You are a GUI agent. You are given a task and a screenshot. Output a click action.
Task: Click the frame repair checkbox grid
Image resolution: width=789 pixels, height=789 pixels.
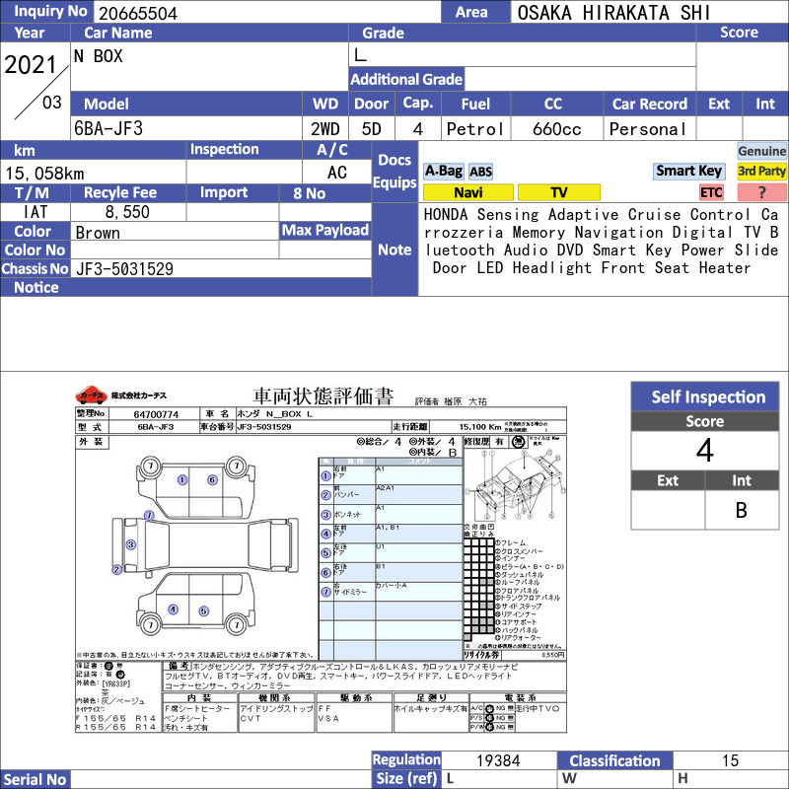coord(479,590)
